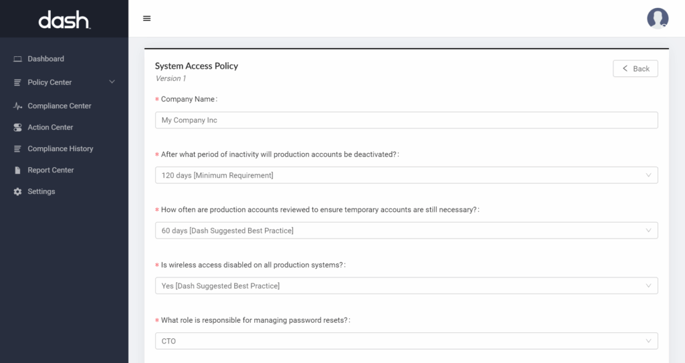Open the account review frequency dropdown

click(406, 231)
